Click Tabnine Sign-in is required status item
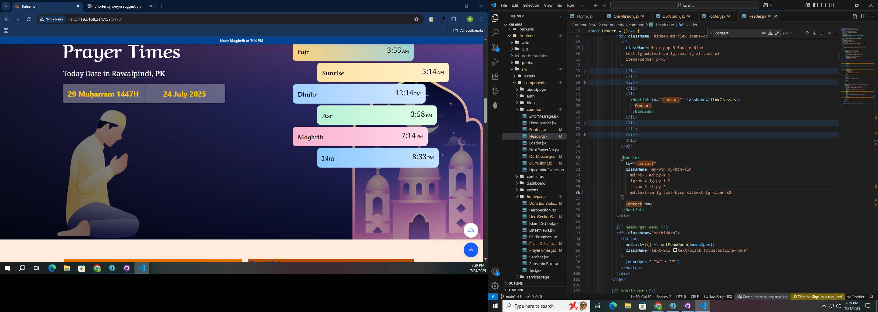 tap(817, 297)
